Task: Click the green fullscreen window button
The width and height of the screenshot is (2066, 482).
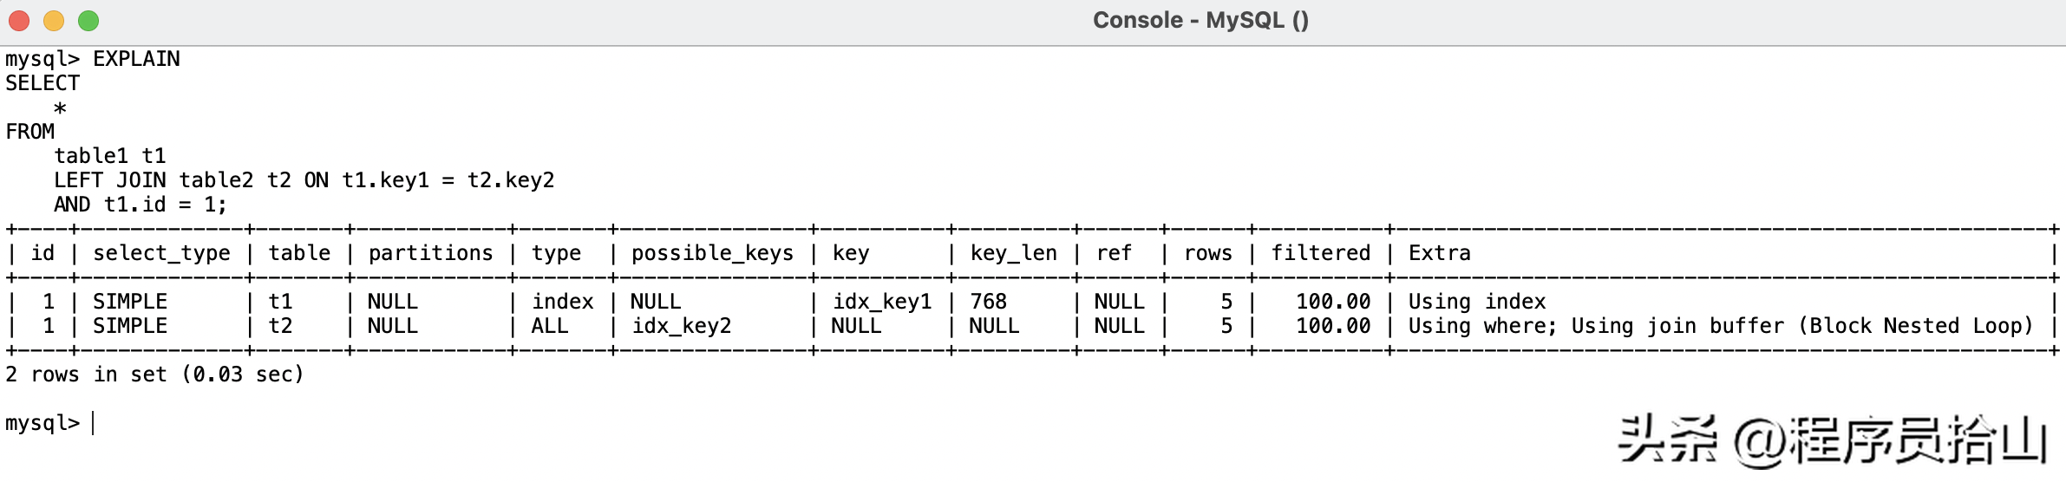Action: pos(88,20)
